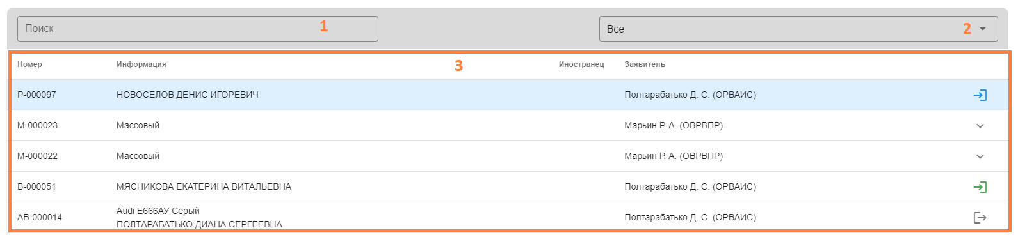Click the green entry icon for В-000051
Screen dimensions: 1018x235
(x=980, y=187)
